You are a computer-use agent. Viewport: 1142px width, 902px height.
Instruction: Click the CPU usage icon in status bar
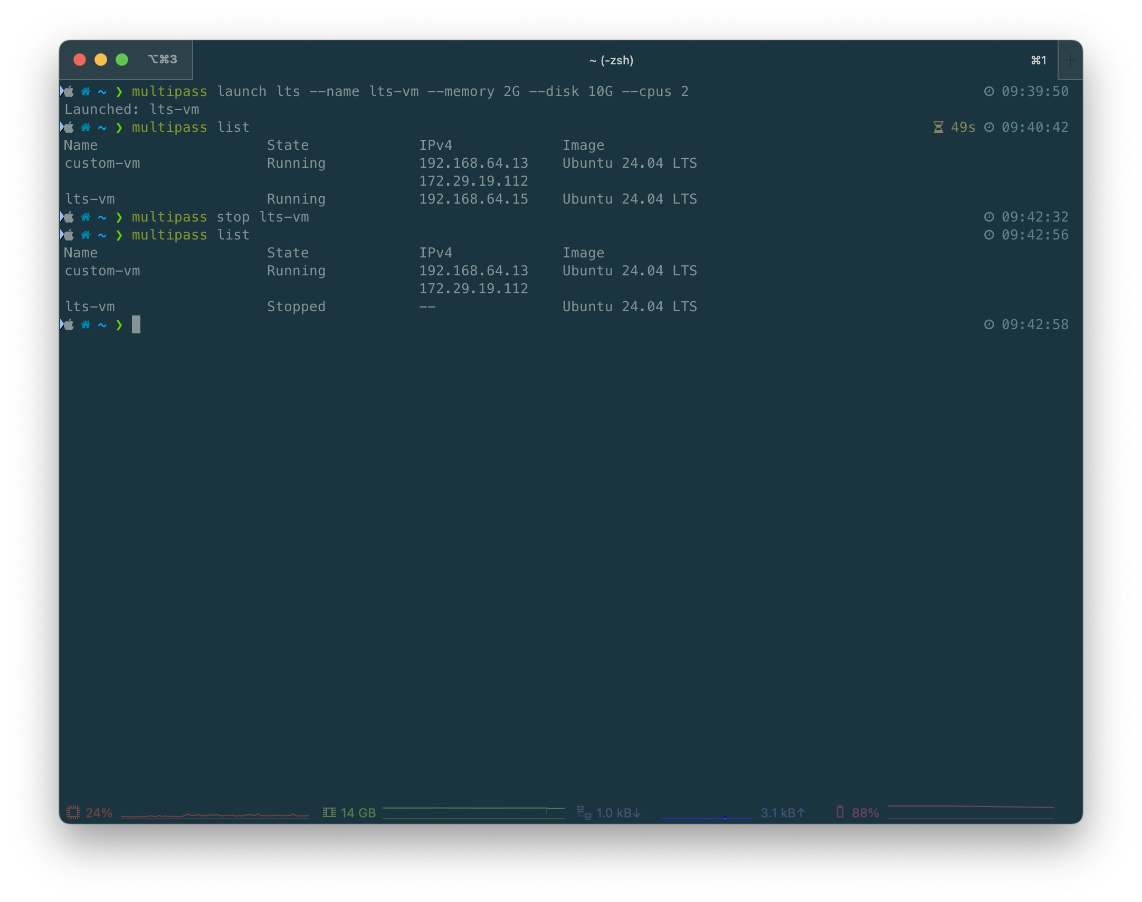click(x=73, y=812)
